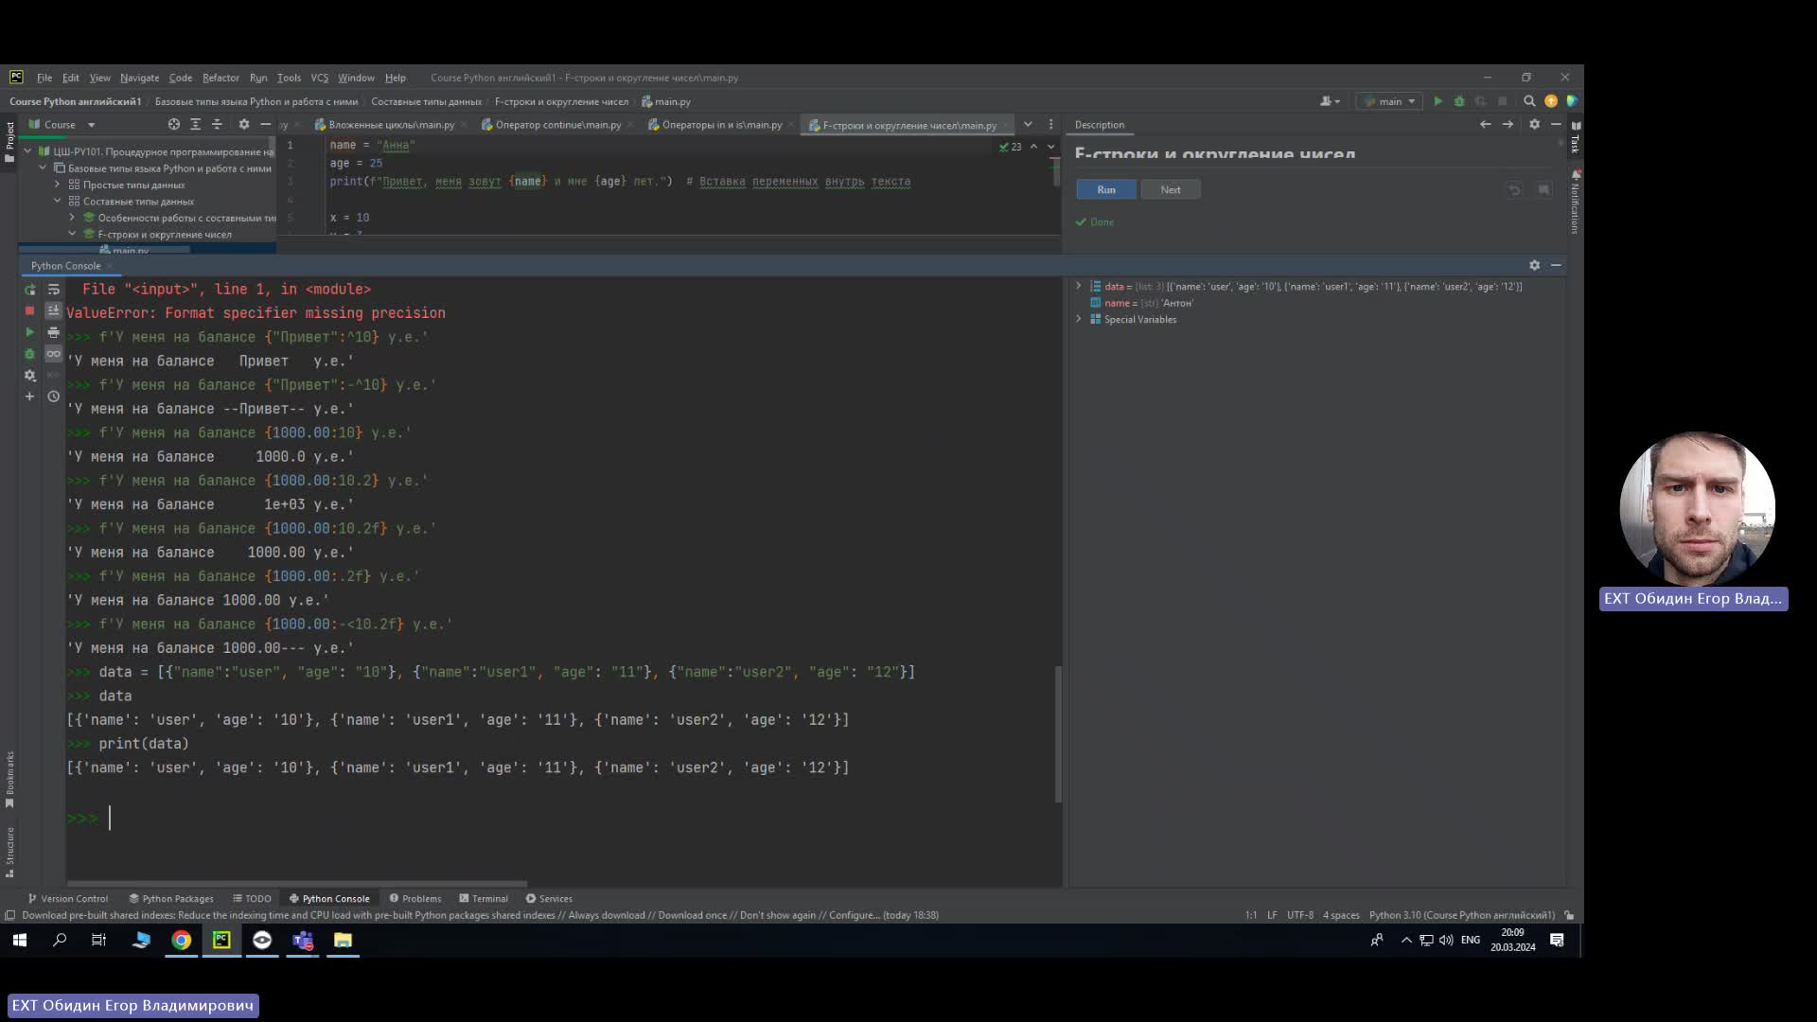Screen dimensions: 1817x1022
Task: Open the main run configuration dropdown
Action: (1389, 101)
